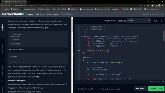
Task: Open the YouTube bookmark
Action: click(x=5, y=9)
